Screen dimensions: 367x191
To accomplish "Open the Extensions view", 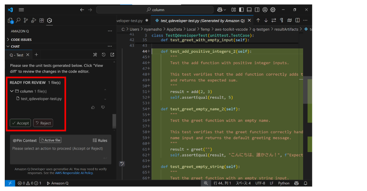I will coord(42,20).
